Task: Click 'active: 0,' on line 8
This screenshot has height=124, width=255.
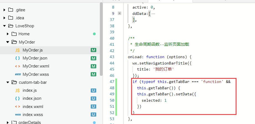Action: click(144, 7)
